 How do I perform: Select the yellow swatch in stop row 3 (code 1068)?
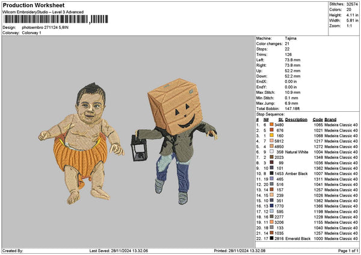[272, 135]
